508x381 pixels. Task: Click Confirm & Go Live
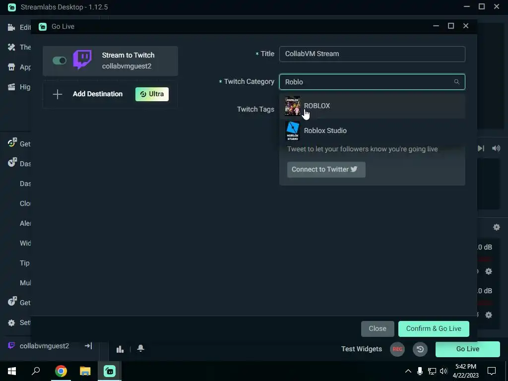(434, 328)
